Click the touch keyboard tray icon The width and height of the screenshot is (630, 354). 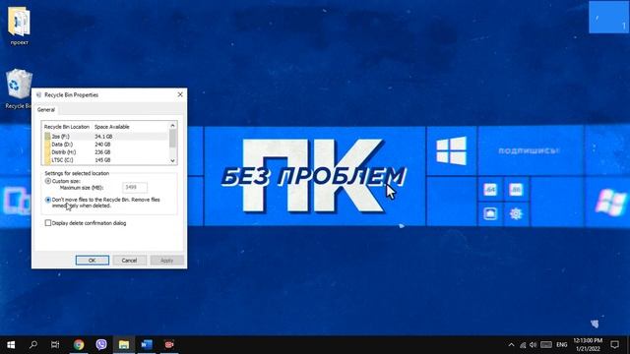pos(546,345)
